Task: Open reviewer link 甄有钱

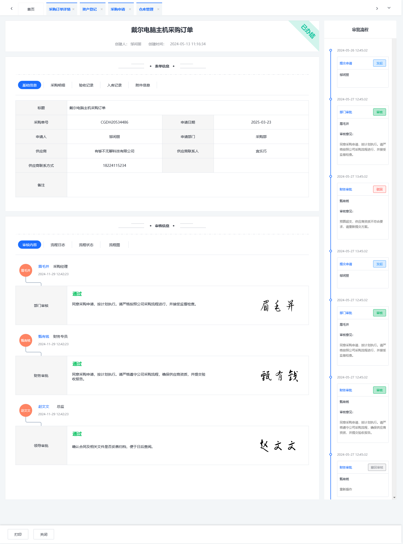Action: [x=44, y=336]
